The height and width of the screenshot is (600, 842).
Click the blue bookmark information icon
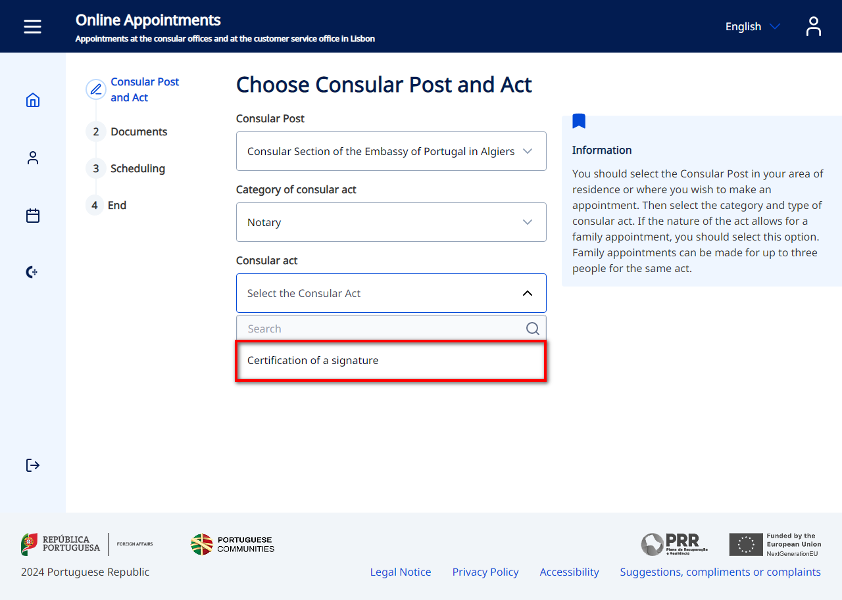(579, 121)
